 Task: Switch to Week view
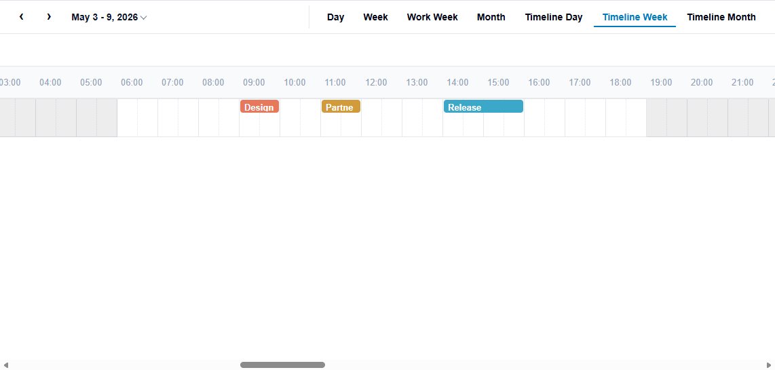376,18
